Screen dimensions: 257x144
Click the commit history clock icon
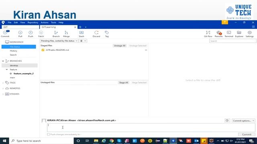(227, 120)
